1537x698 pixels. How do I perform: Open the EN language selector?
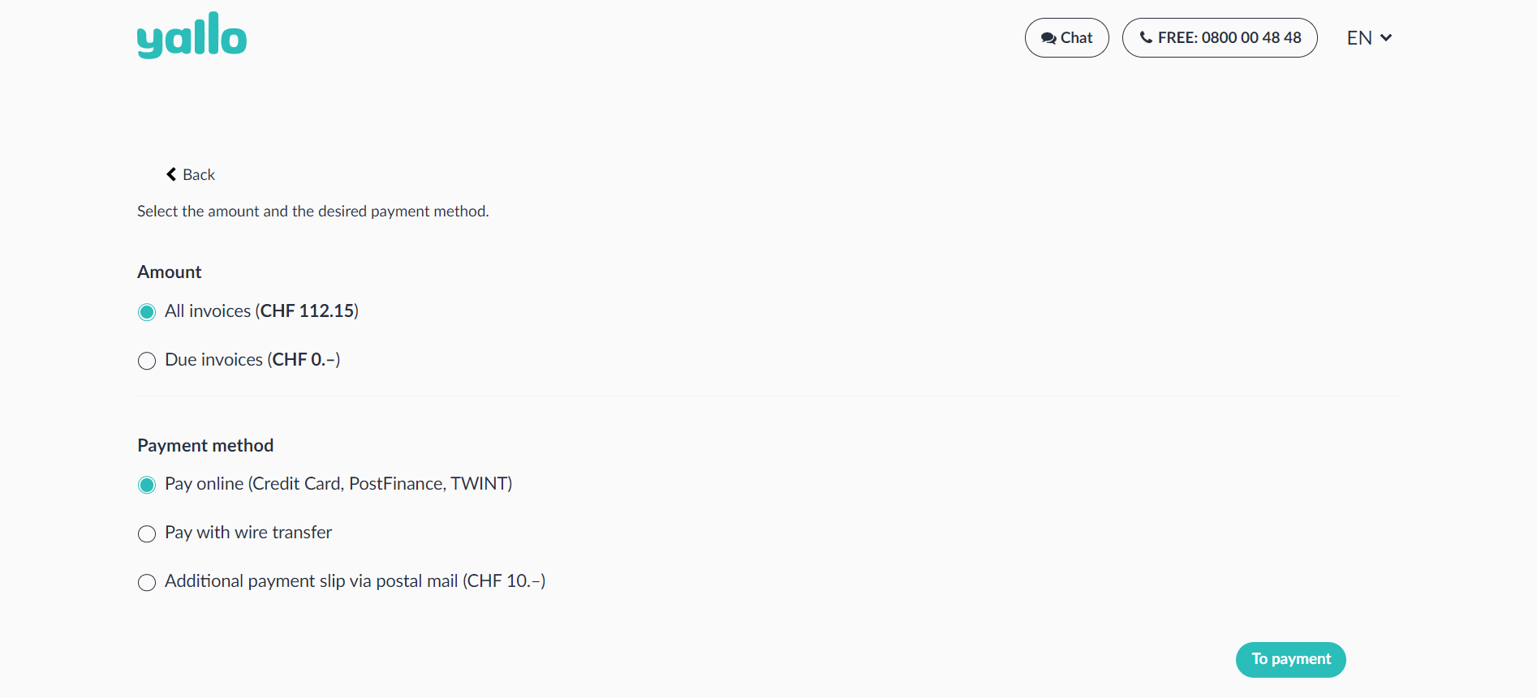point(1360,38)
